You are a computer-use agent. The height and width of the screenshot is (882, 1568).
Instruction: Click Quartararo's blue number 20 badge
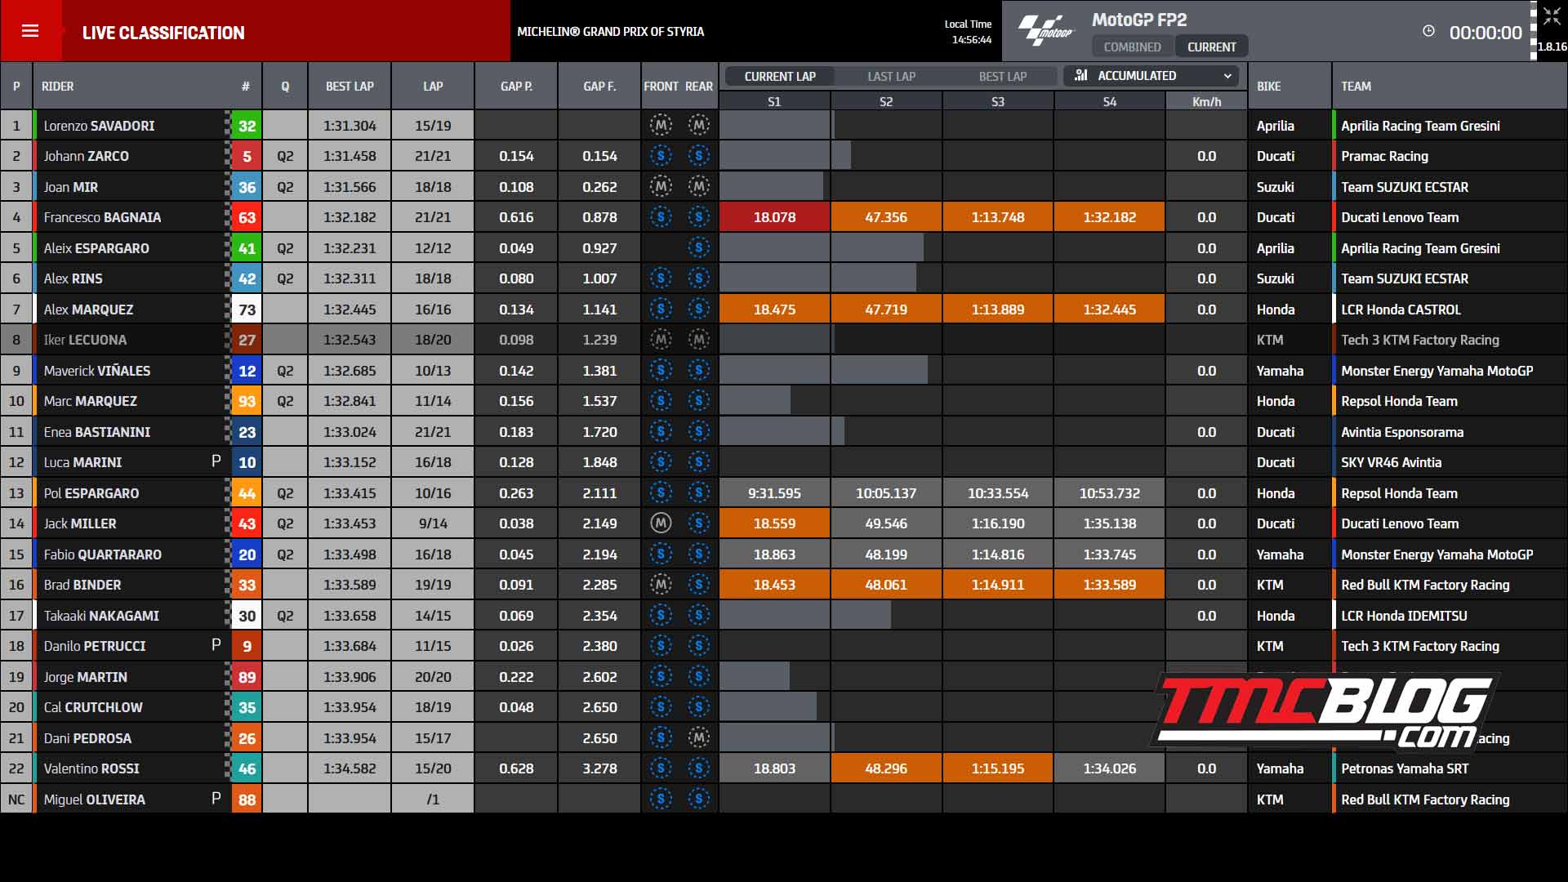(247, 555)
